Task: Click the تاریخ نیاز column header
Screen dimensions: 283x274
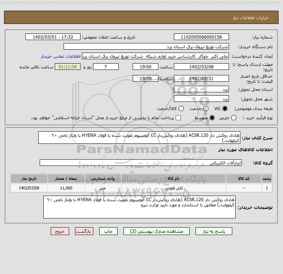Action: 29,179
